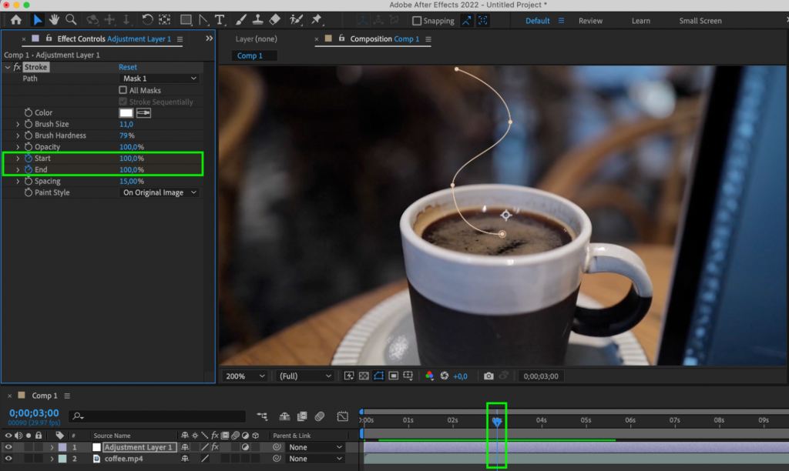Switch to the Learn workspace
The height and width of the screenshot is (471, 789).
coord(641,21)
